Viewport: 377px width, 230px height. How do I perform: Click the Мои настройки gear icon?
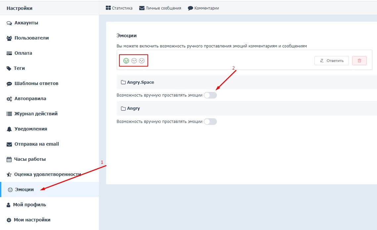(x=9, y=220)
